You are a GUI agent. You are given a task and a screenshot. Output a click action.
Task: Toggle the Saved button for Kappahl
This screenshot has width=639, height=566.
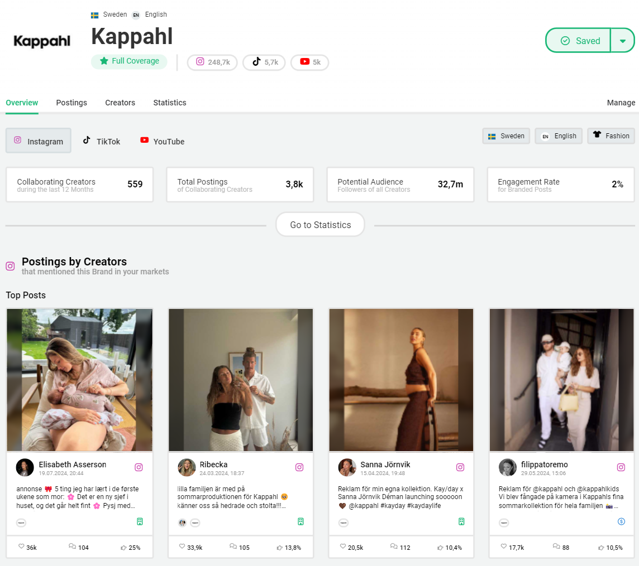point(578,41)
